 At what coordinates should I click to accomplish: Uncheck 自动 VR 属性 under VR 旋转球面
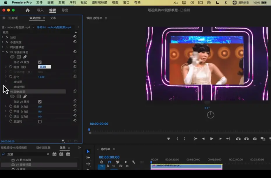(x=40, y=102)
